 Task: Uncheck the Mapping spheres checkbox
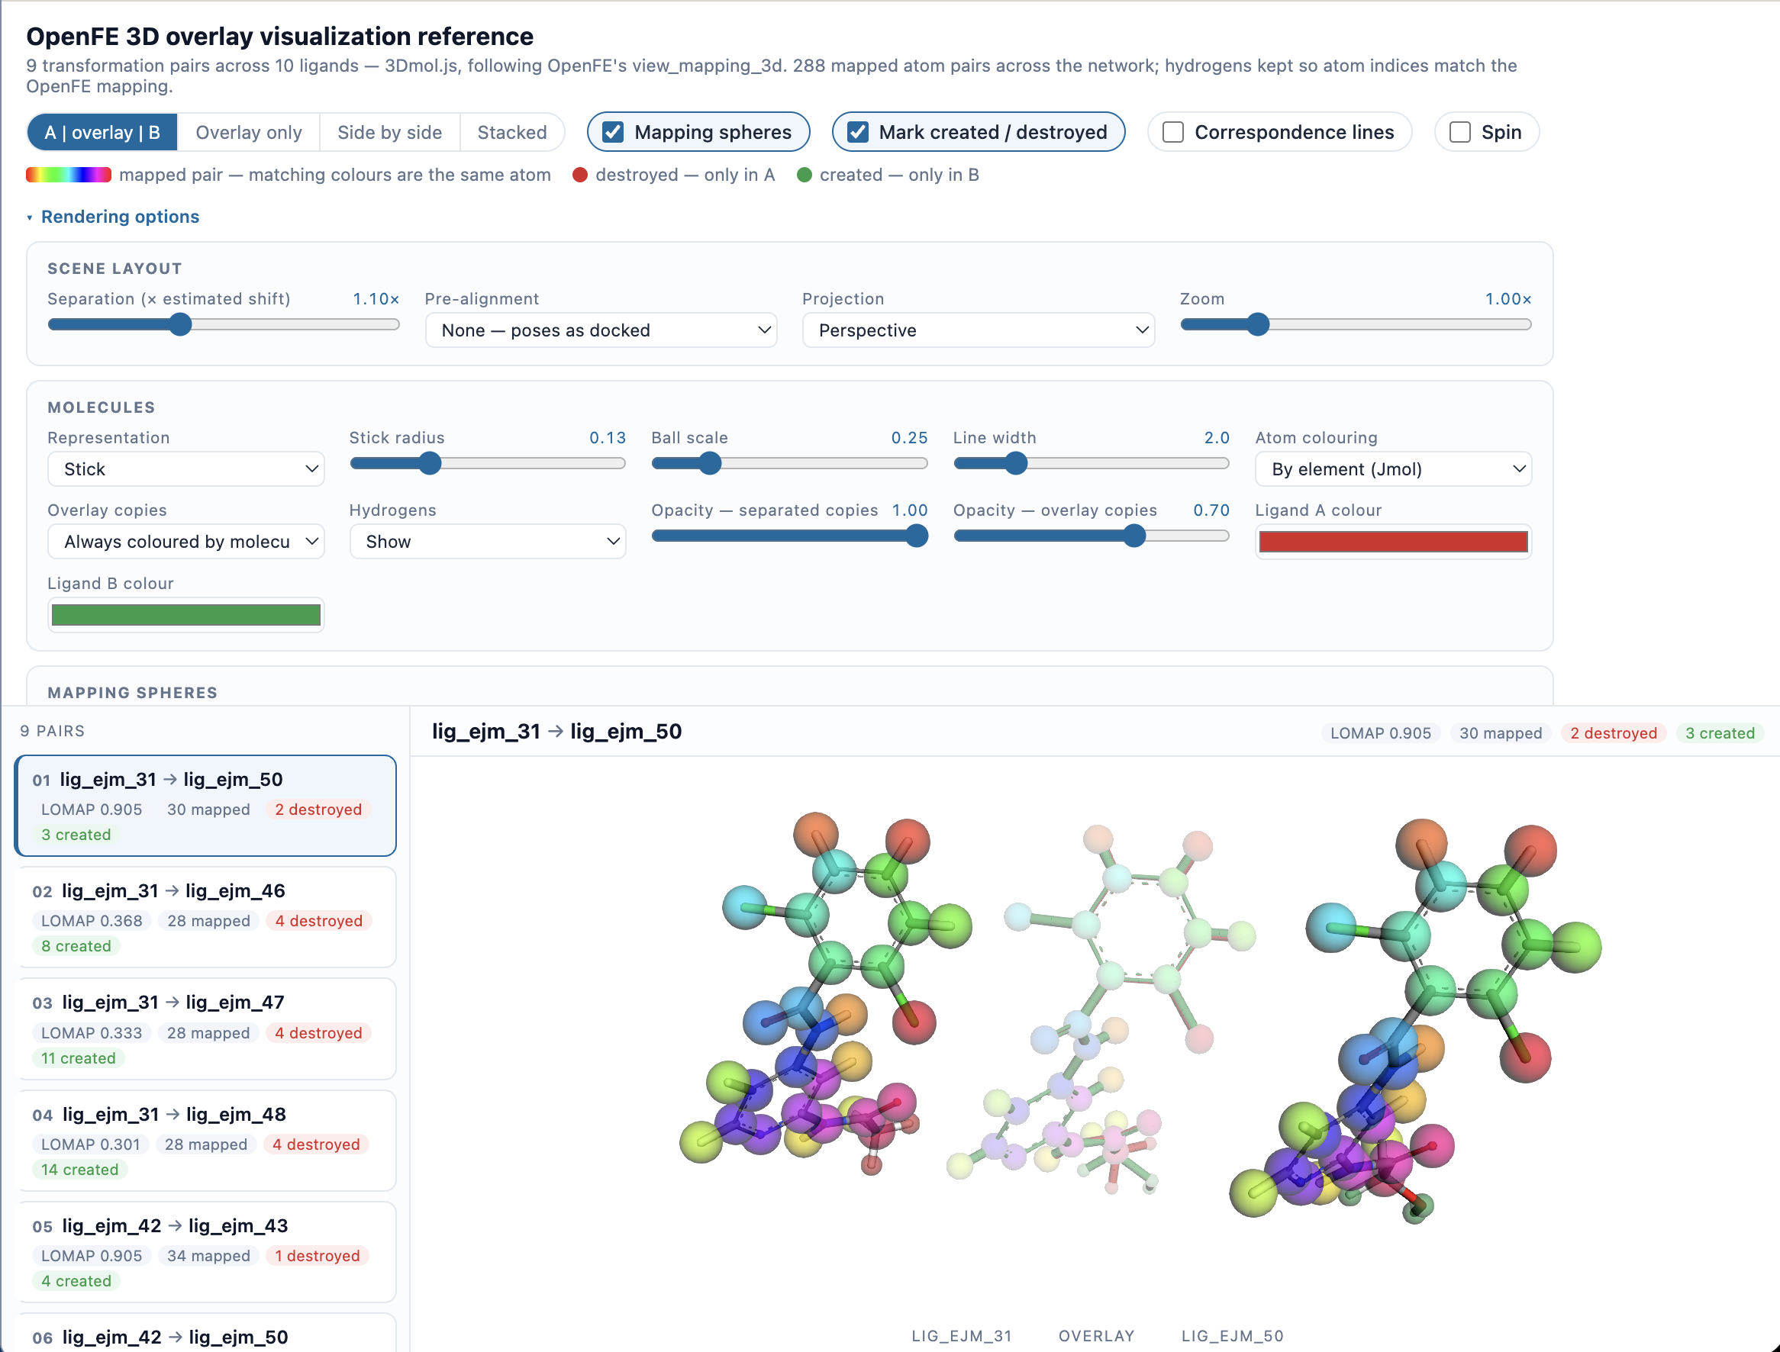[614, 132]
